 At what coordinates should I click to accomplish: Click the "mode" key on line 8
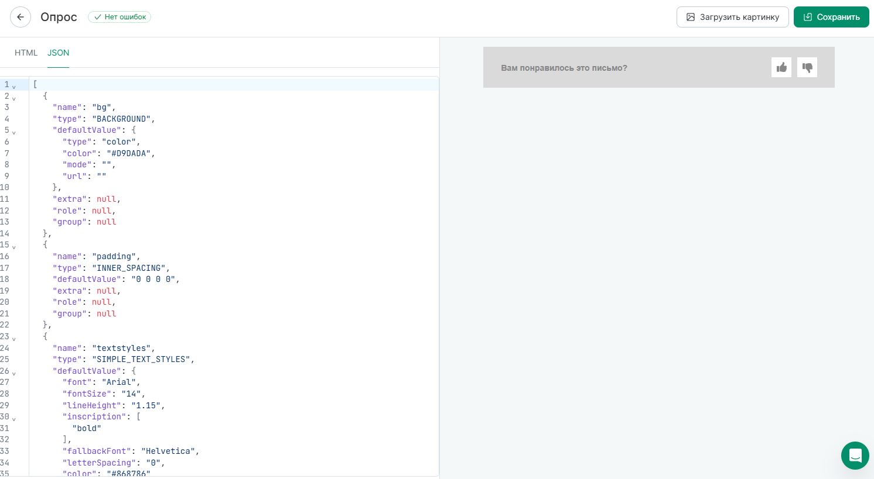click(77, 164)
